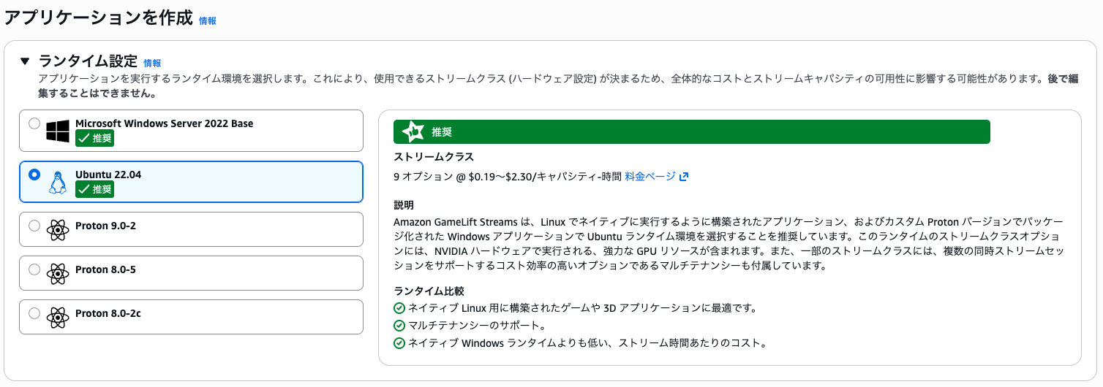Click the Proton 9.0-2 atom icon
This screenshot has width=1103, height=387.
click(58, 230)
